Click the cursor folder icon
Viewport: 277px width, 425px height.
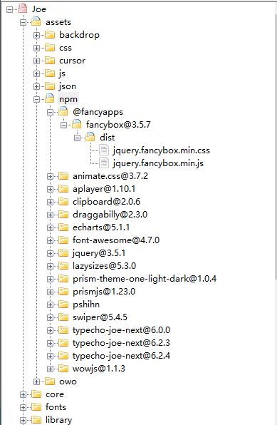point(50,61)
